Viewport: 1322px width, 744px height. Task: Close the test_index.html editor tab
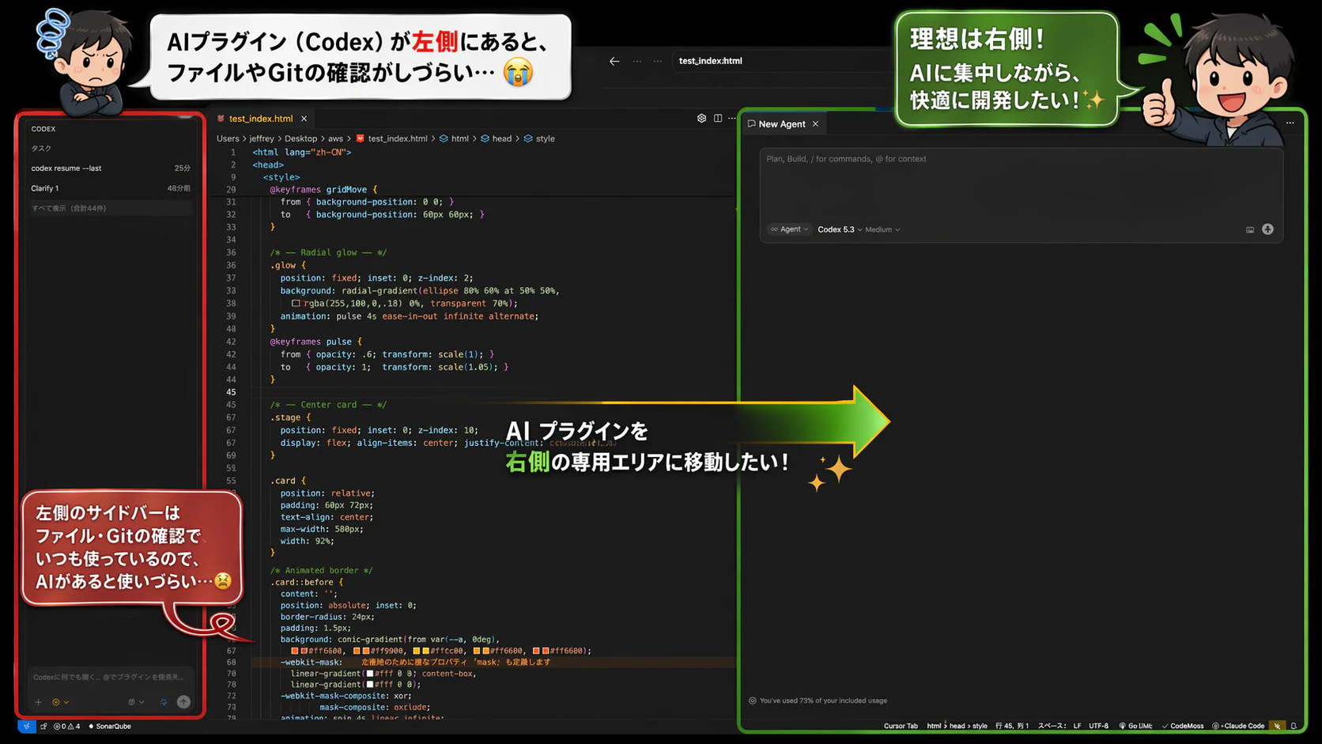click(304, 119)
